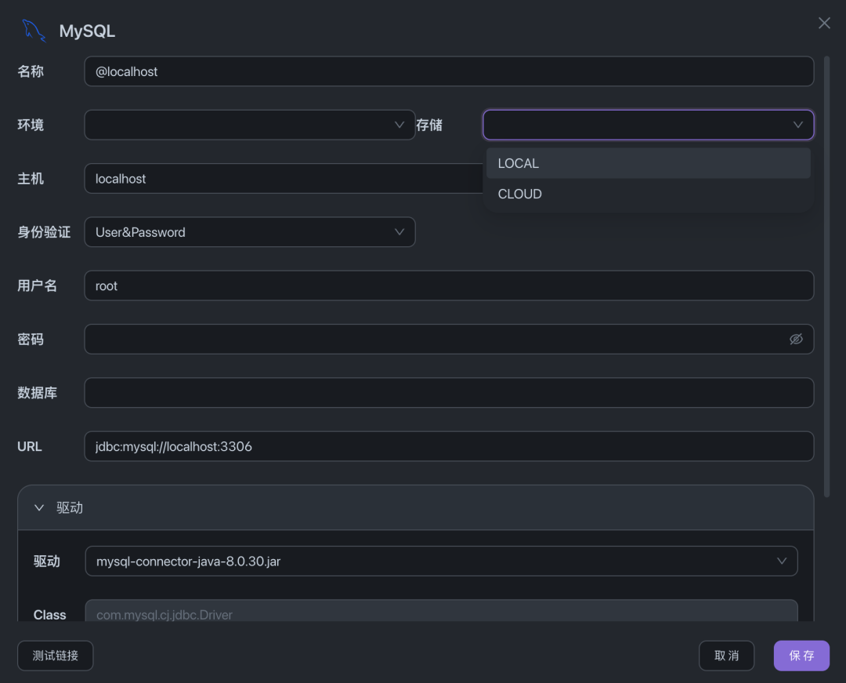The width and height of the screenshot is (846, 683).
Task: Open the 身份验证 authentication dropdown
Action: [249, 232]
